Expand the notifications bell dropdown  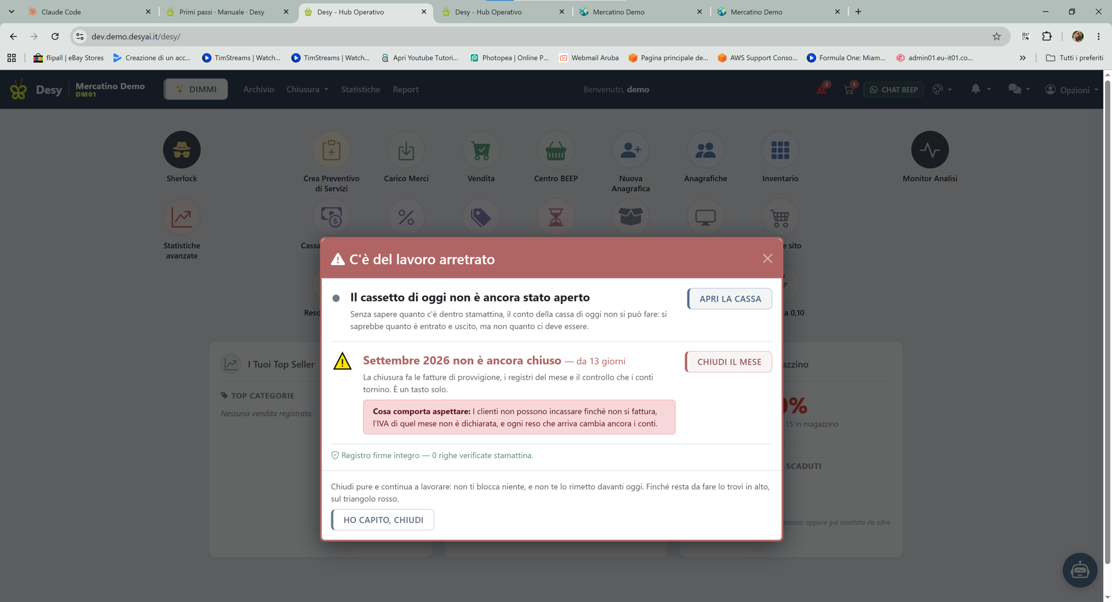(981, 89)
